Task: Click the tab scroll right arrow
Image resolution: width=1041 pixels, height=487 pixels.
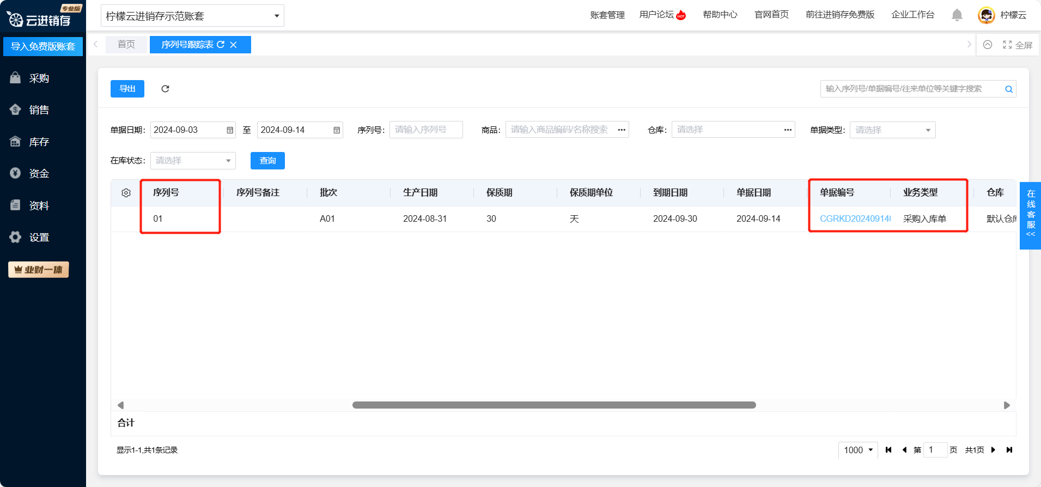Action: [969, 45]
